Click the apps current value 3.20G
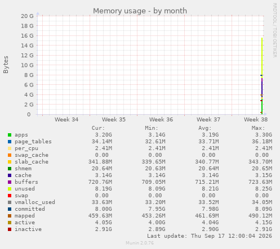This screenshot has height=249, width=280. click(103, 135)
